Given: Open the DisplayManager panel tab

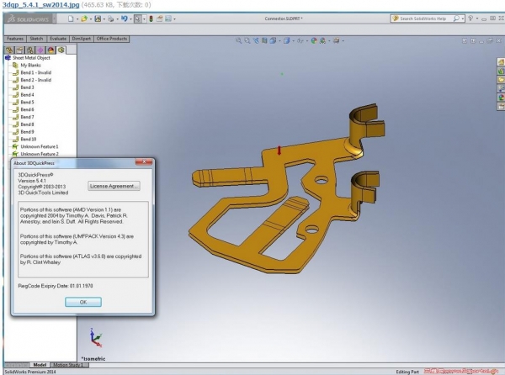Looking at the screenshot, I should tap(50, 50).
